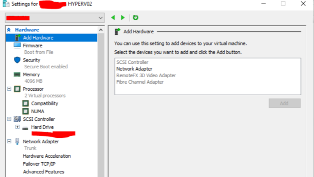Open Compatibility under Processor
Image resolution: width=314 pixels, height=177 pixels.
(45, 103)
